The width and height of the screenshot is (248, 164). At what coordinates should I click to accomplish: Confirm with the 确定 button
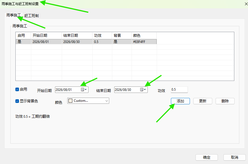click(207, 157)
